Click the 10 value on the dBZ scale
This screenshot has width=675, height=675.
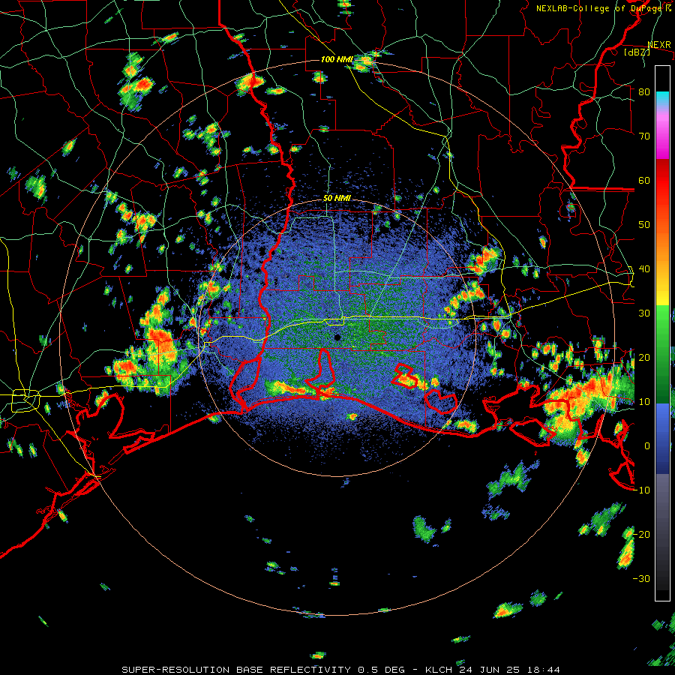coord(644,402)
